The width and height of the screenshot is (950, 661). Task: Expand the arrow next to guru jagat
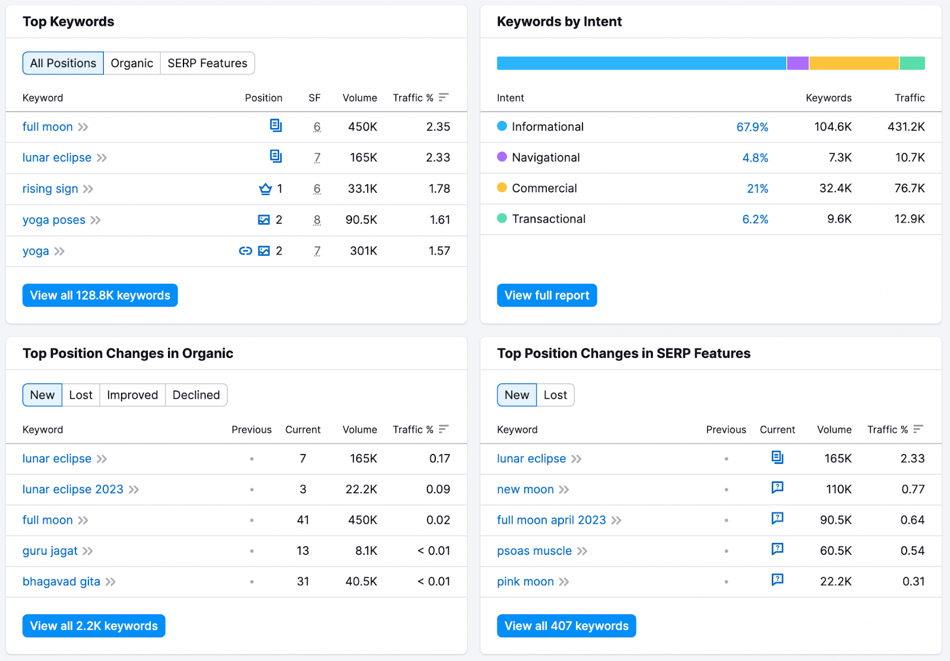pyautogui.click(x=88, y=551)
